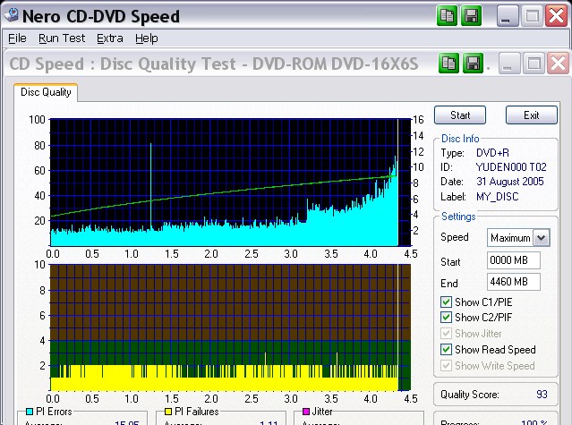Toggle the Show Read Speed checkbox
The image size is (572, 425).
click(x=446, y=350)
